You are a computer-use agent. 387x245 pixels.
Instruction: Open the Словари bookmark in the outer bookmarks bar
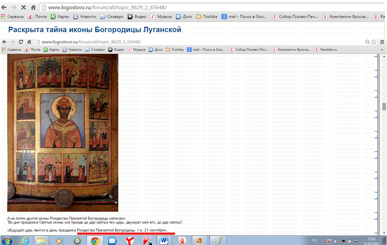[112, 17]
